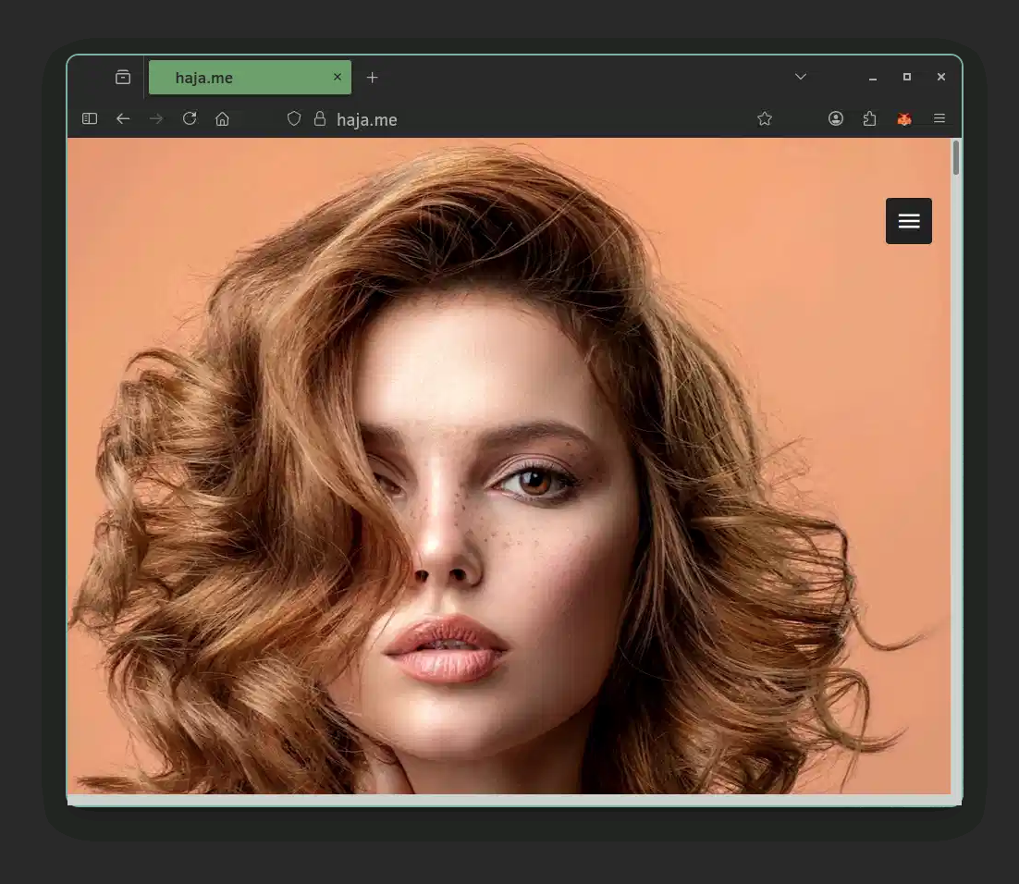Show site security info via padlock
The image size is (1019, 884).
(320, 118)
